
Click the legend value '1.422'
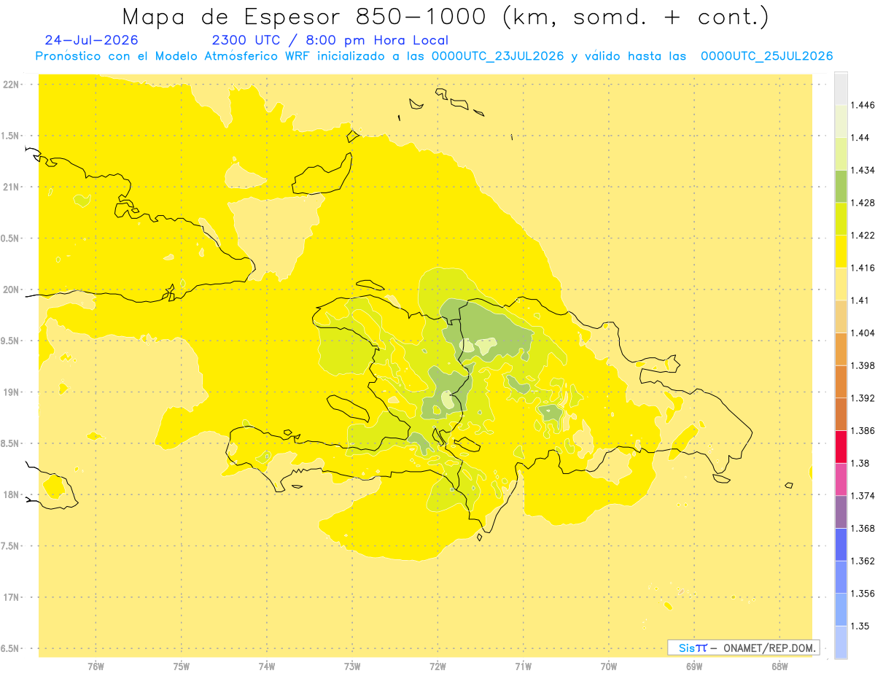[863, 236]
